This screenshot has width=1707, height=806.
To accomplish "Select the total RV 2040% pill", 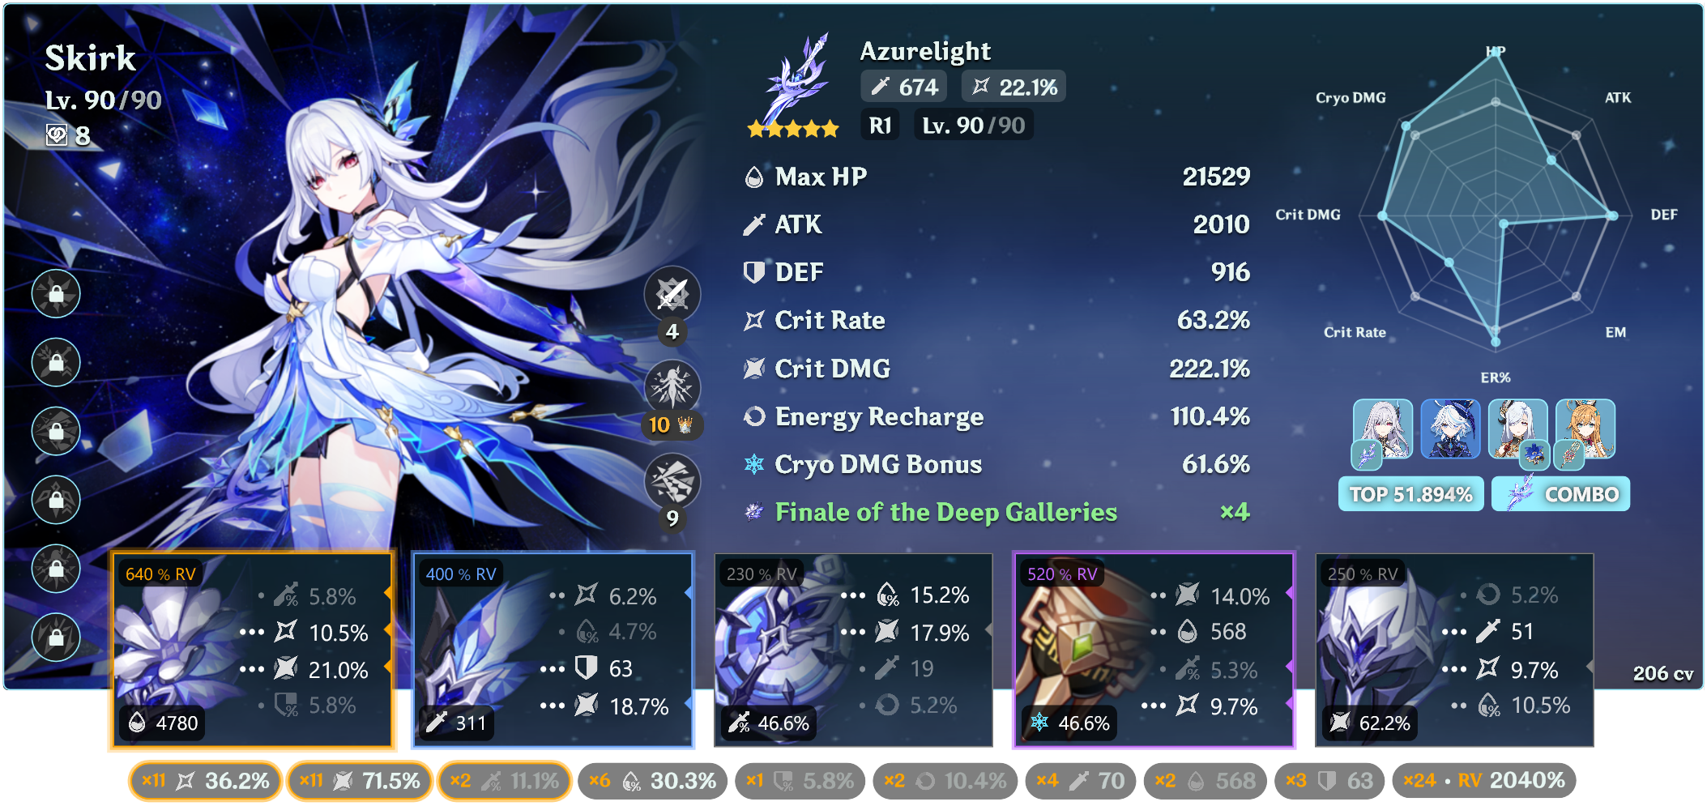I will pos(1484,781).
